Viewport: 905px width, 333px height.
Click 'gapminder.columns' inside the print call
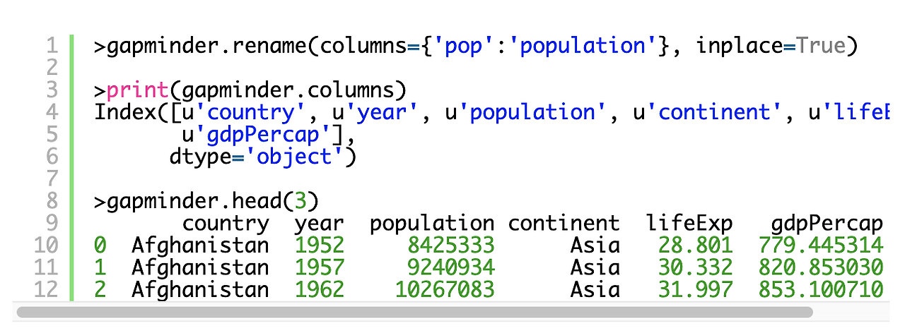click(x=288, y=90)
